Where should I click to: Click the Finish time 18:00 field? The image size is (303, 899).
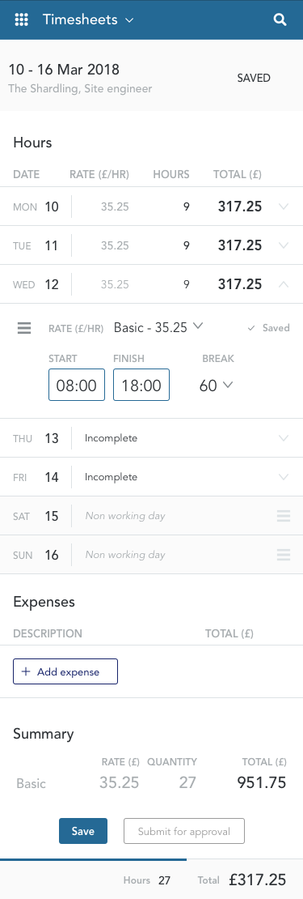141,385
